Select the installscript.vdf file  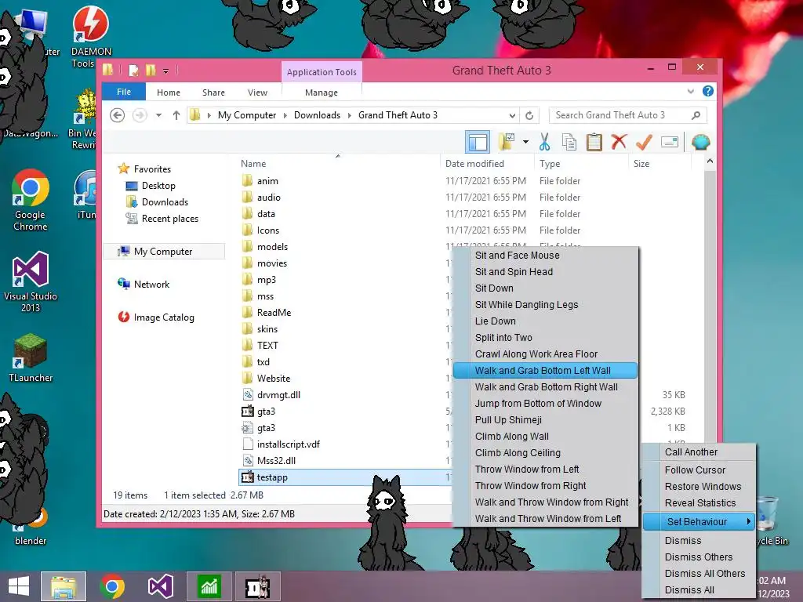(289, 444)
